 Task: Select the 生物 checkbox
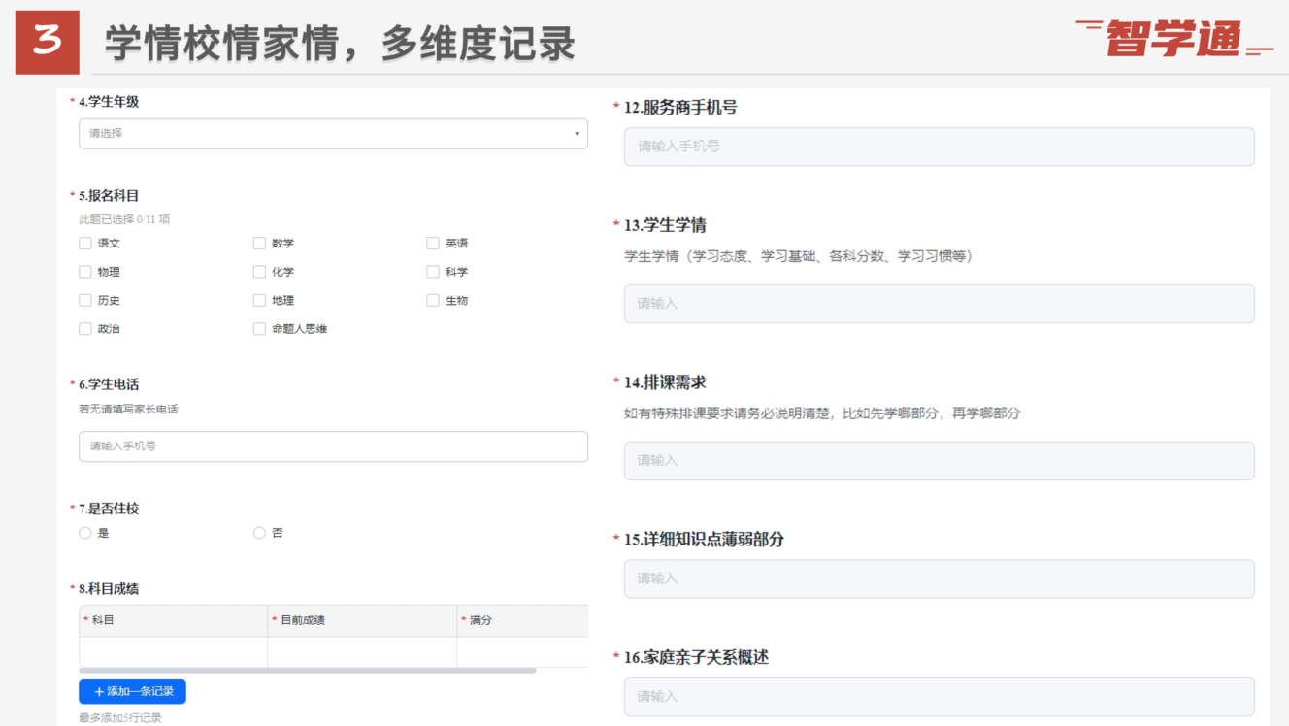[433, 301]
